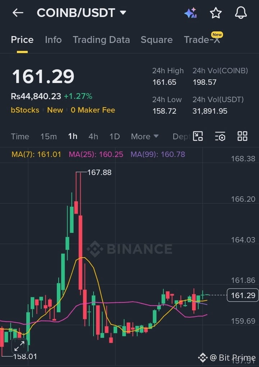The width and height of the screenshot is (259, 367).
Task: Tap the 168.38 price axis label
Action: point(243,159)
